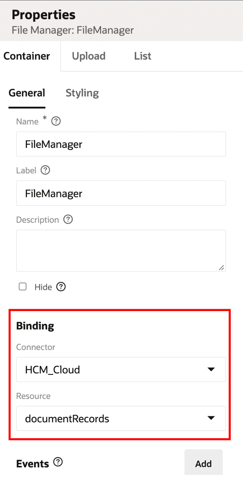This screenshot has height=484, width=243.
Task: Click the help icon beside Label
Action: tap(45, 170)
